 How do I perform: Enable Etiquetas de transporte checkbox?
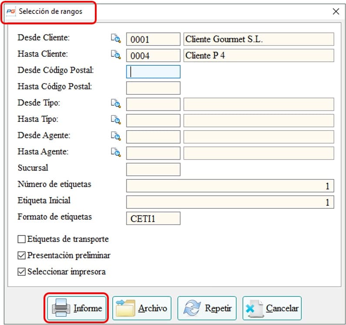pos(21,239)
